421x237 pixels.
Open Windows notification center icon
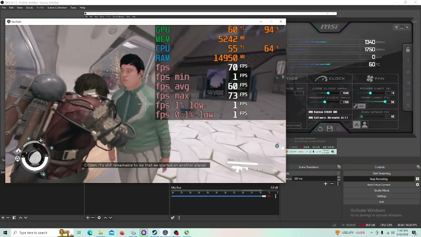click(x=414, y=233)
